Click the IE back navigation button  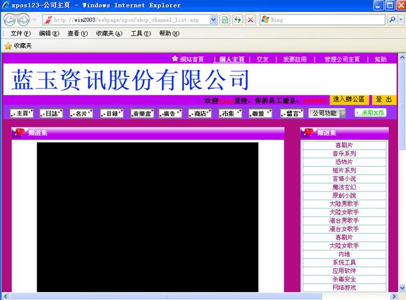(9, 20)
